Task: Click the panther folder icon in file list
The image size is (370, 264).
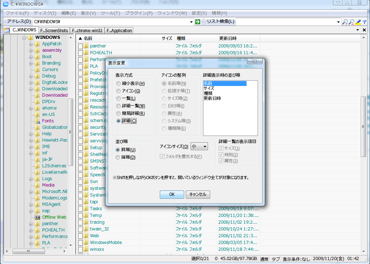Action: pos(86,46)
